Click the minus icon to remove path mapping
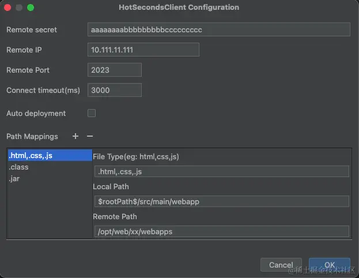Screen dimensions: 359x278 coord(90,137)
